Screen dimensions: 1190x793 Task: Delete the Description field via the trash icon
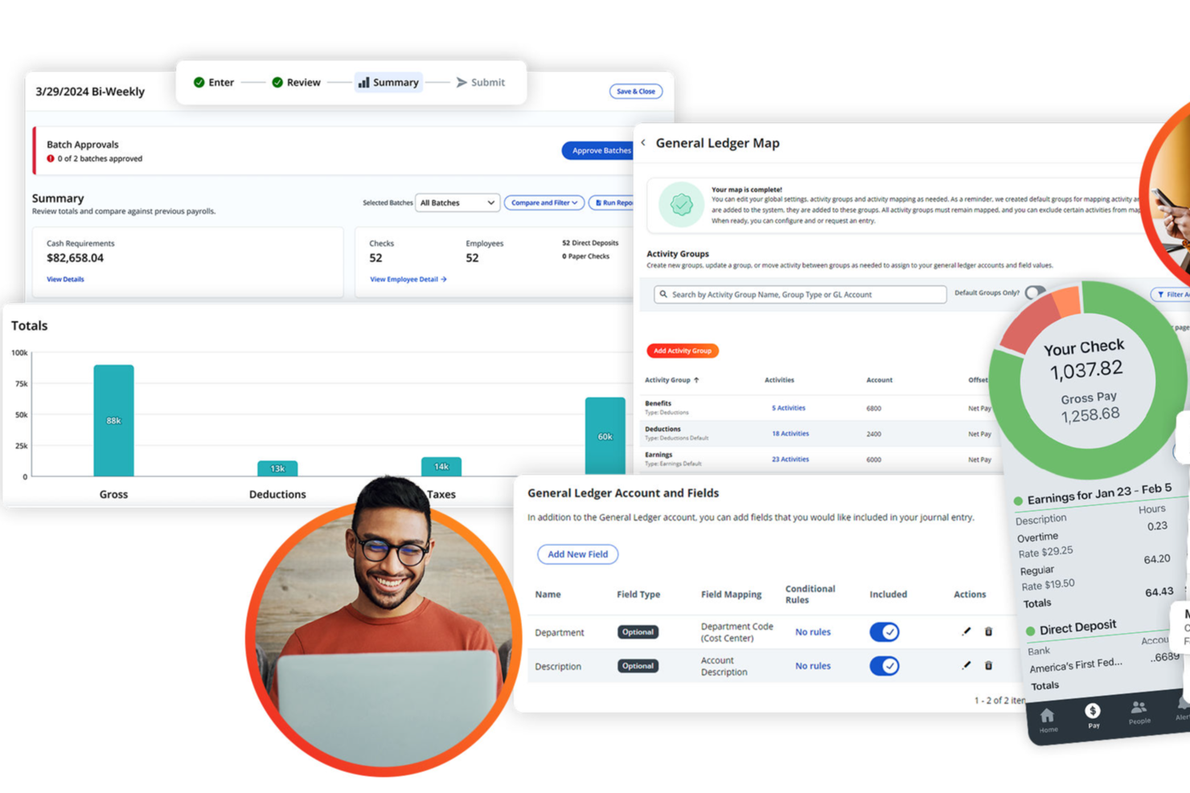988,665
